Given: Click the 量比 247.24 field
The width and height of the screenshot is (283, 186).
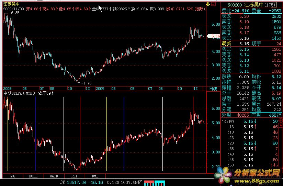Looking at the screenshot, I should [x=267, y=104].
